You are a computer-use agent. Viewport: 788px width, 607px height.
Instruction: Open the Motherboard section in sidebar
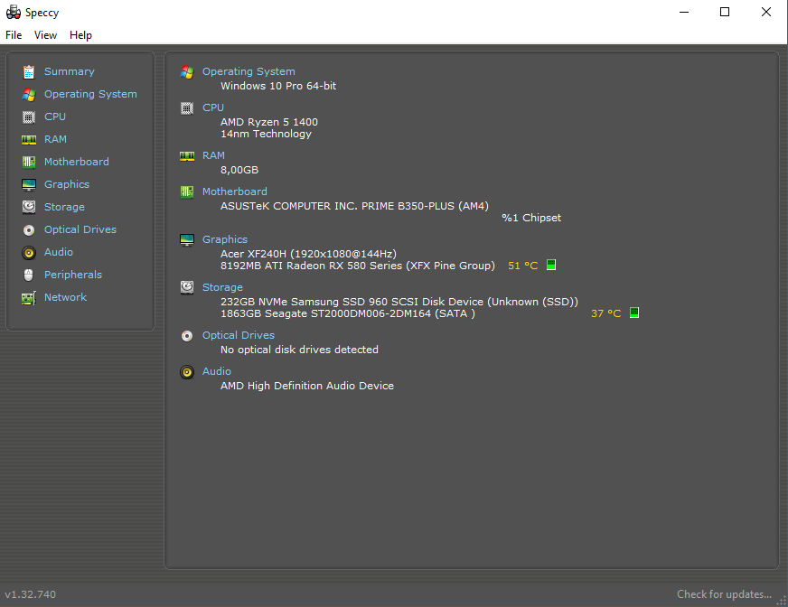pyautogui.click(x=77, y=162)
